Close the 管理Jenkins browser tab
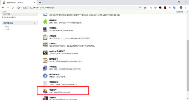Viewport: 189px width, 100px height. tap(34, 2)
